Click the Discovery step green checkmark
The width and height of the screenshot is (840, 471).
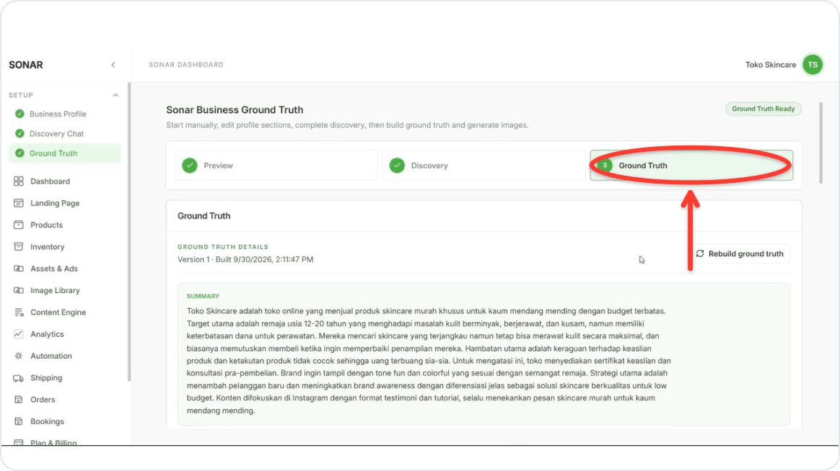tap(397, 166)
